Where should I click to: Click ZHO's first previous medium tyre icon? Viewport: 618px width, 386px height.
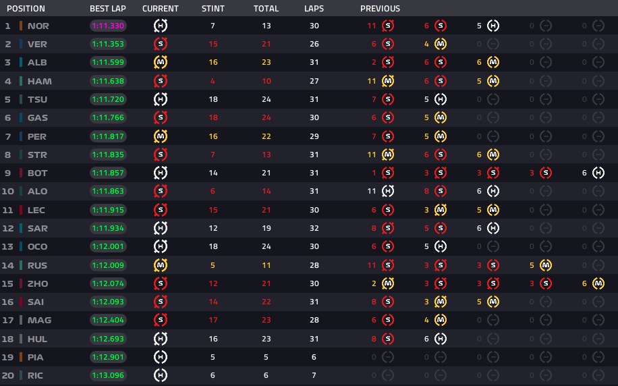pyautogui.click(x=388, y=283)
